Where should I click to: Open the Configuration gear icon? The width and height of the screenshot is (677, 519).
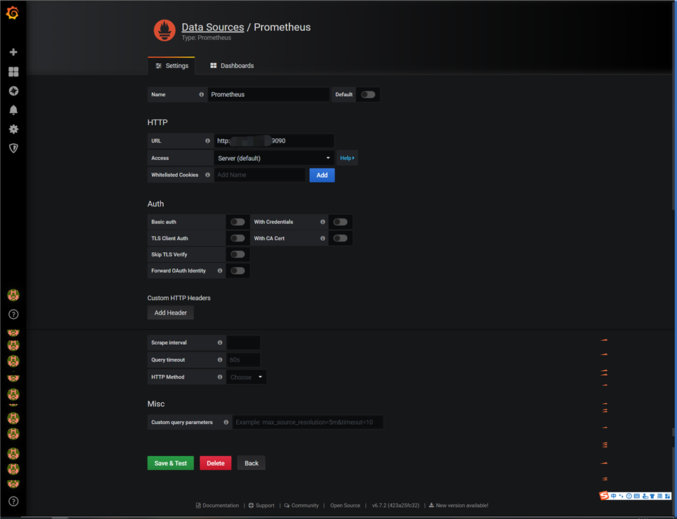13,129
